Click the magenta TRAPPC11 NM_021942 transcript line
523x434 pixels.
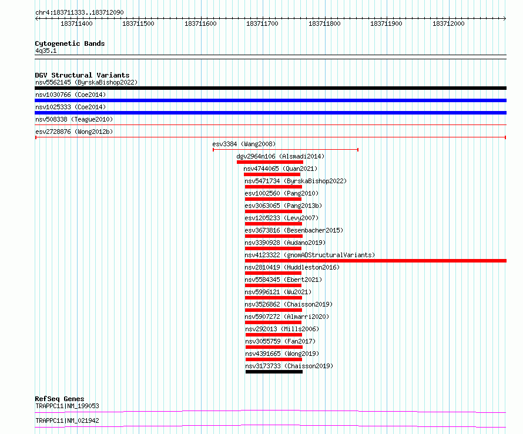click(x=270, y=426)
